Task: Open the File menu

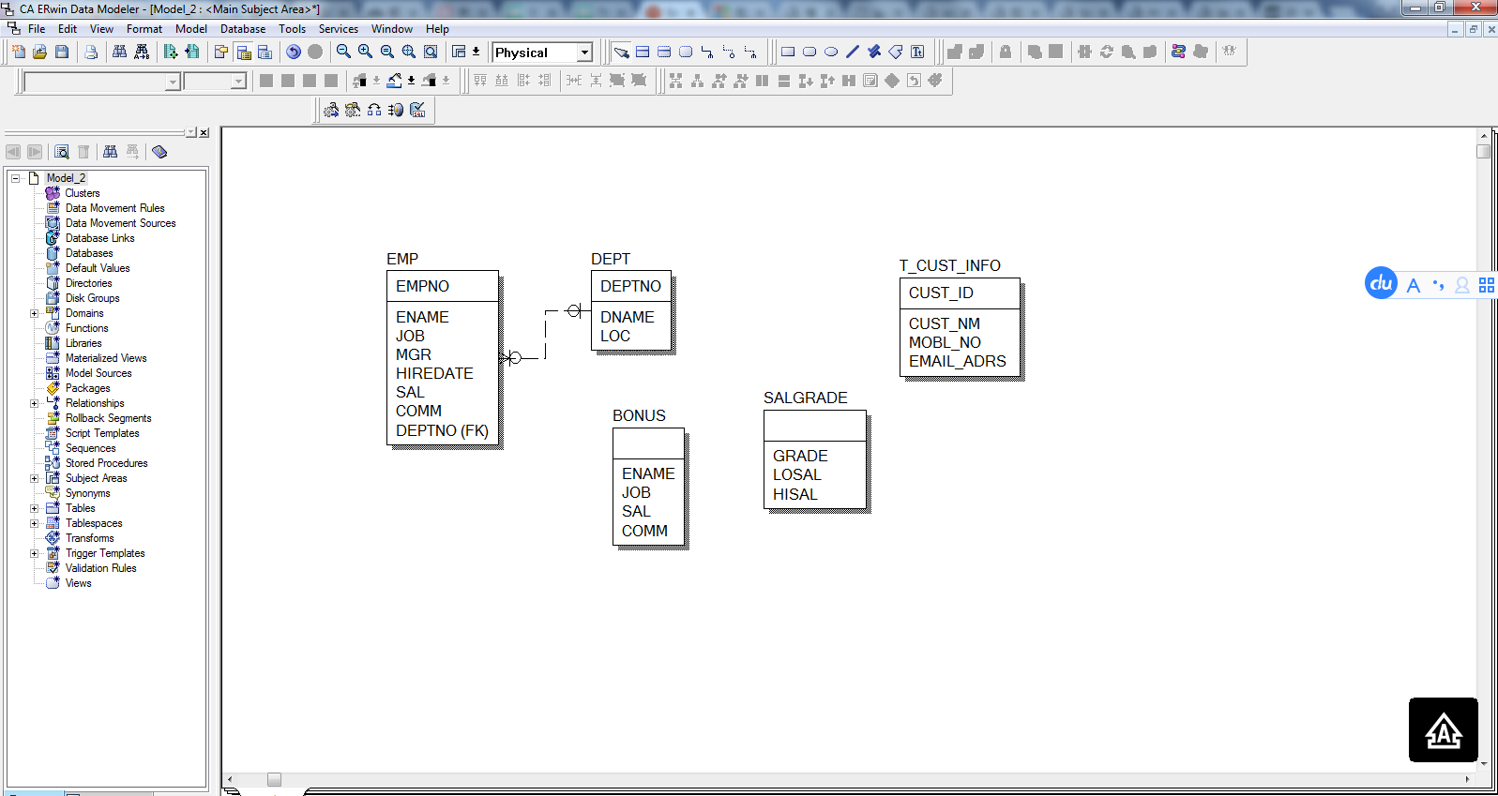Action: pos(37,29)
